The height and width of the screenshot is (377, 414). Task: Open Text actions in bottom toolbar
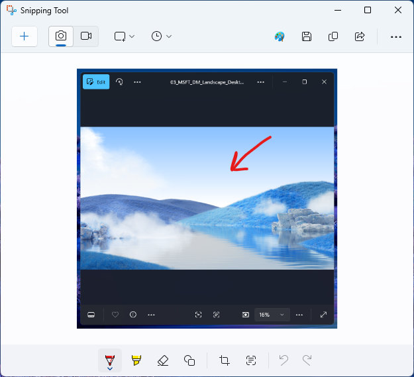point(251,360)
